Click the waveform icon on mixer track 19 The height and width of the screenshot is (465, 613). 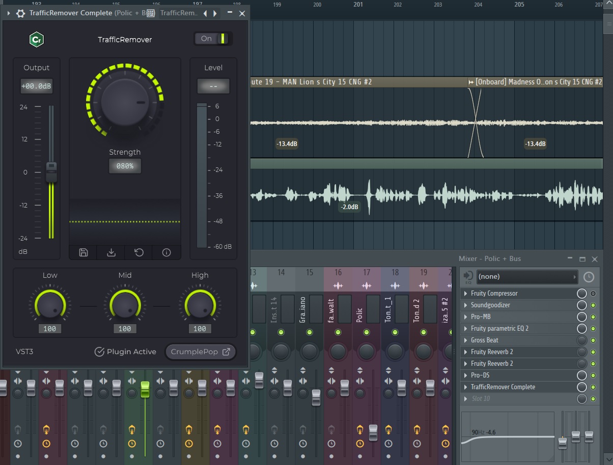(424, 285)
